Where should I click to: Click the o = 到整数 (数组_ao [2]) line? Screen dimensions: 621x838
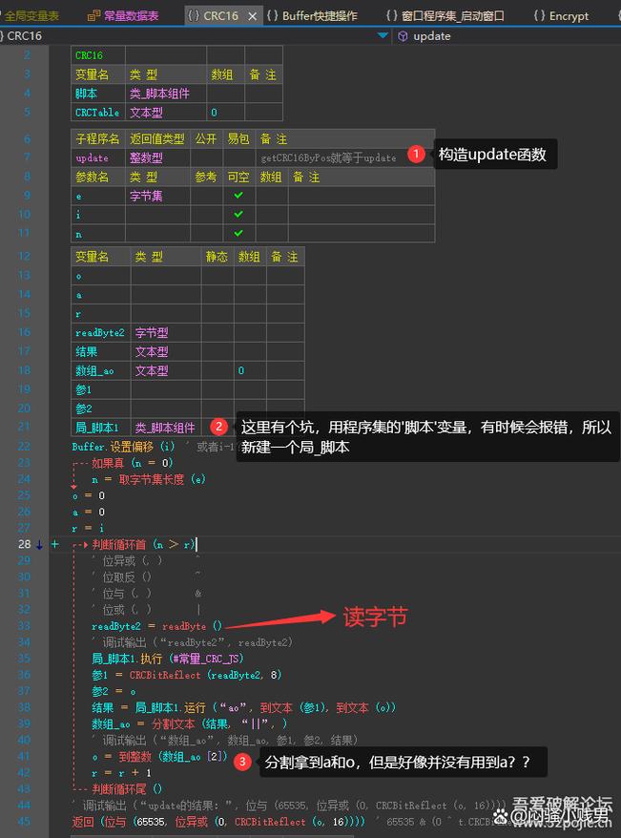[159, 756]
